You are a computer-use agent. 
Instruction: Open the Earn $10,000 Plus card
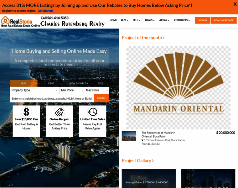click(26, 121)
